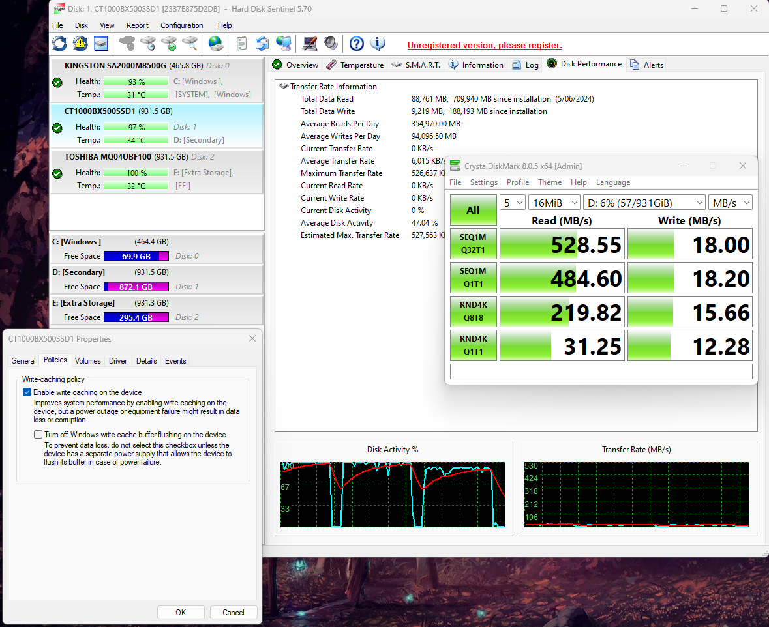769x627 pixels.
Task: Expand the D: 6% drive selection dropdown
Action: point(644,203)
